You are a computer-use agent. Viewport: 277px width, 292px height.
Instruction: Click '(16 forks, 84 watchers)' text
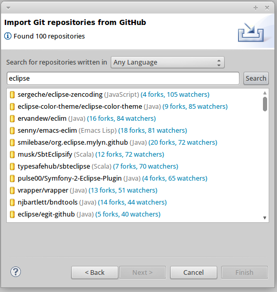tap(121, 119)
